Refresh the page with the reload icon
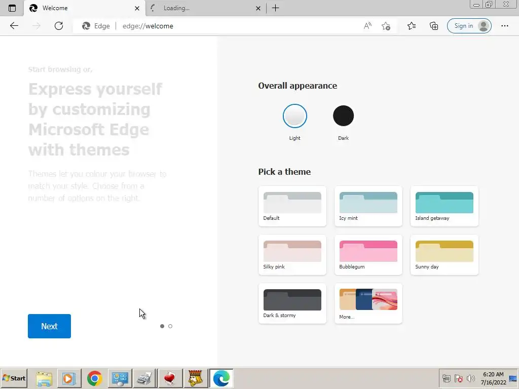 point(59,26)
